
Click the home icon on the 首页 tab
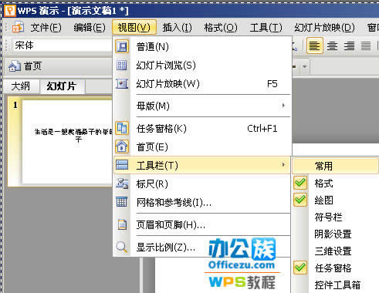tap(15, 66)
